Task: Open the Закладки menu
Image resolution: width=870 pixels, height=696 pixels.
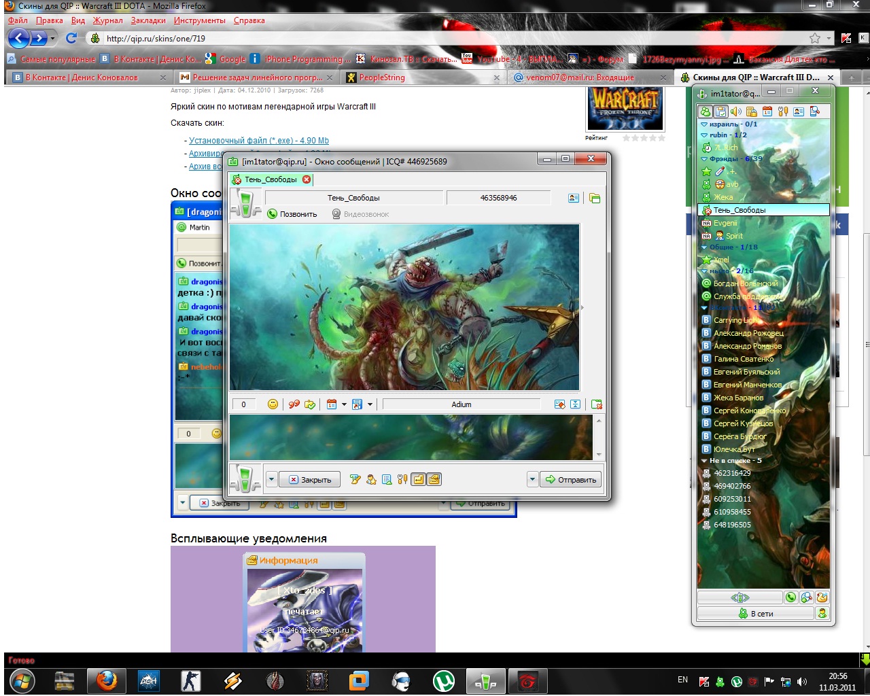Action: (148, 20)
